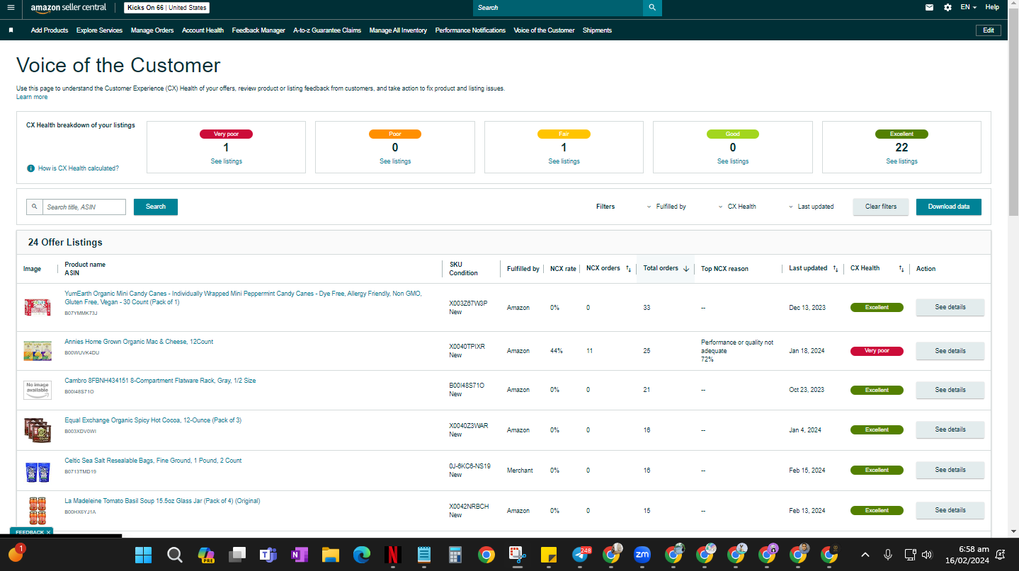The height and width of the screenshot is (571, 1019).
Task: Click the bookmark icon in navigation bar
Action: pyautogui.click(x=11, y=30)
